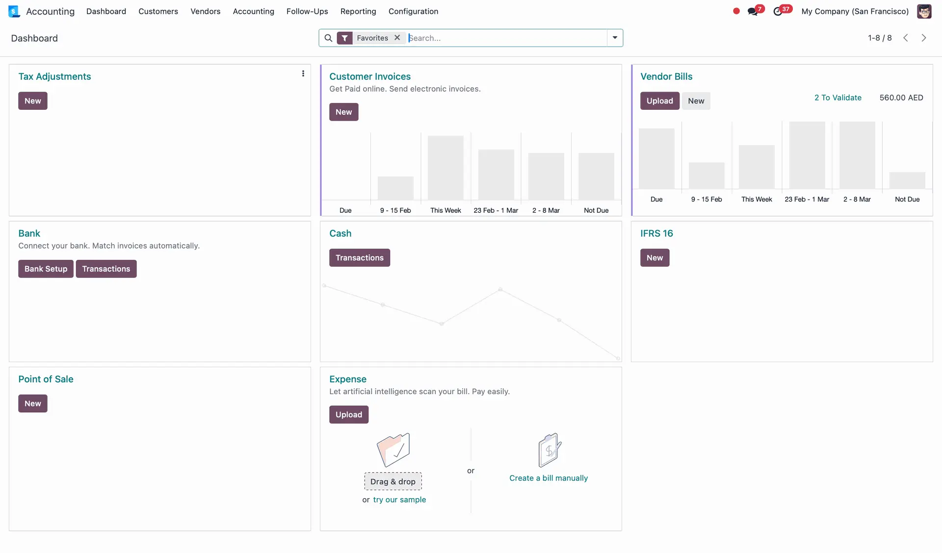The image size is (942, 553).
Task: Click the Accounting app logo icon
Action: point(14,11)
